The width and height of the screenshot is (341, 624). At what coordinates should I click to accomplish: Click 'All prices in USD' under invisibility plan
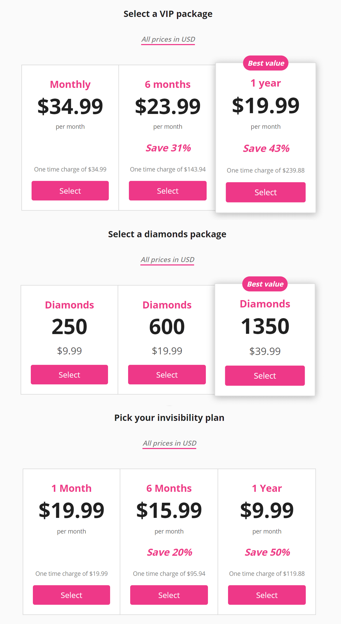tap(169, 443)
